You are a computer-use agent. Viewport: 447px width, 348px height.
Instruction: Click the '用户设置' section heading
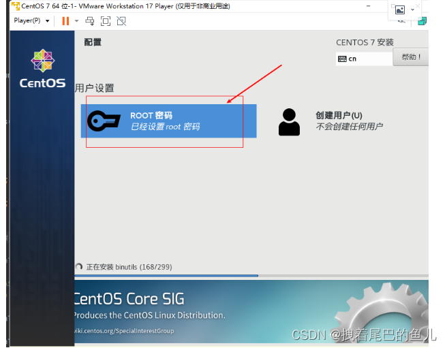click(95, 88)
